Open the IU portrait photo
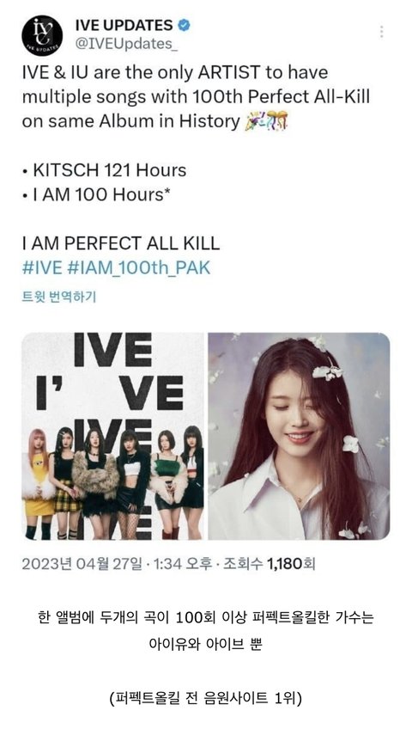Screen dimensions: 412x729 pos(299,436)
